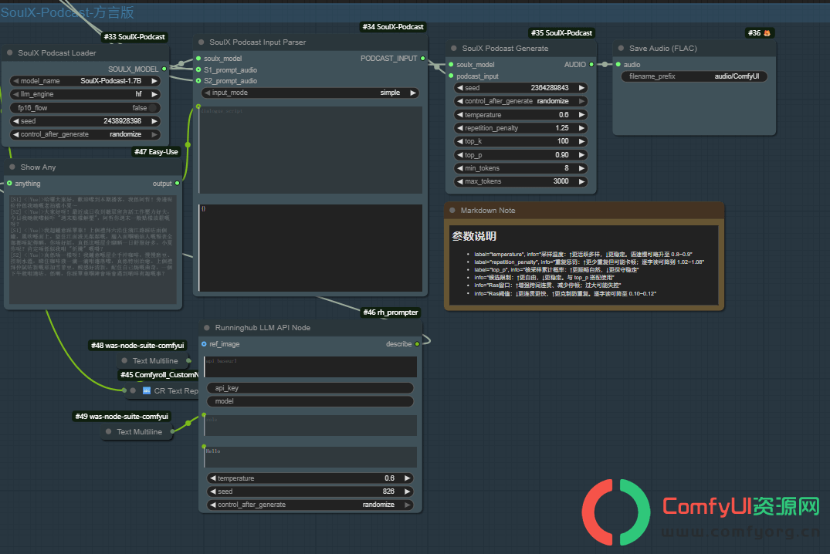Click the 参数说明 heading in Markdown Note

(474, 236)
